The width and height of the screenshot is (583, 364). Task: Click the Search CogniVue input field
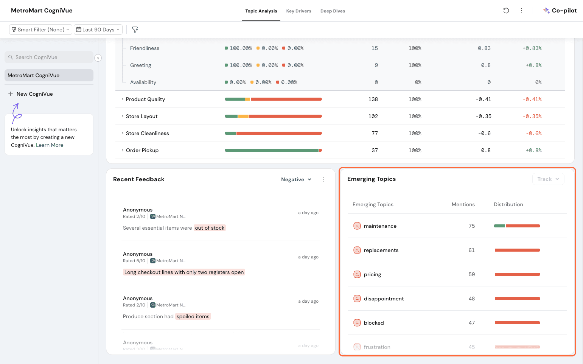click(x=49, y=57)
